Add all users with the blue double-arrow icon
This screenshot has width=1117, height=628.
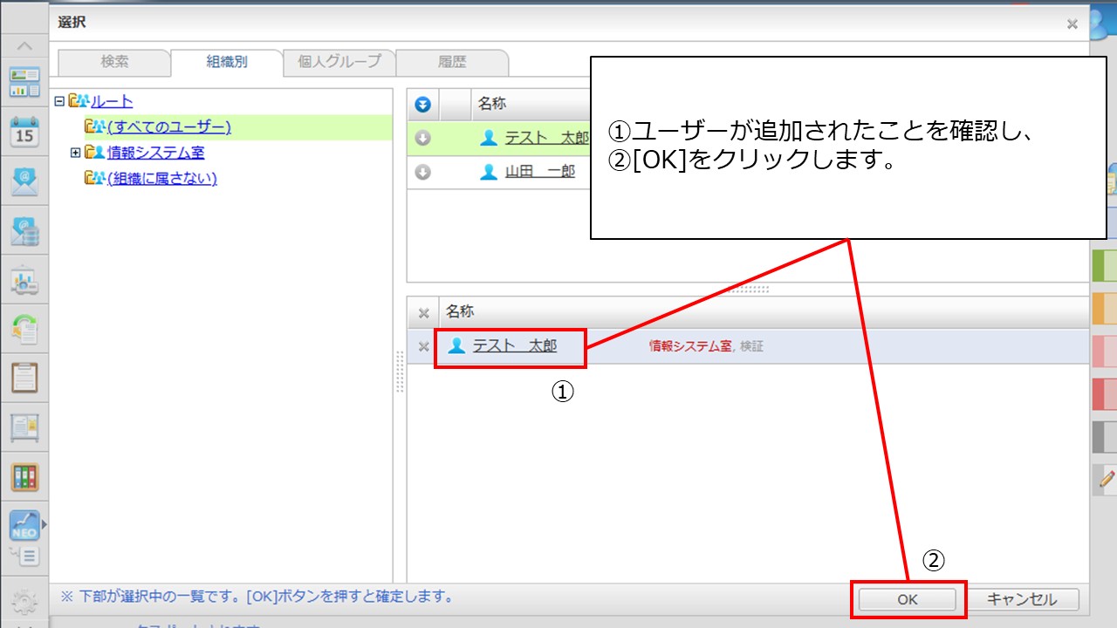[423, 105]
